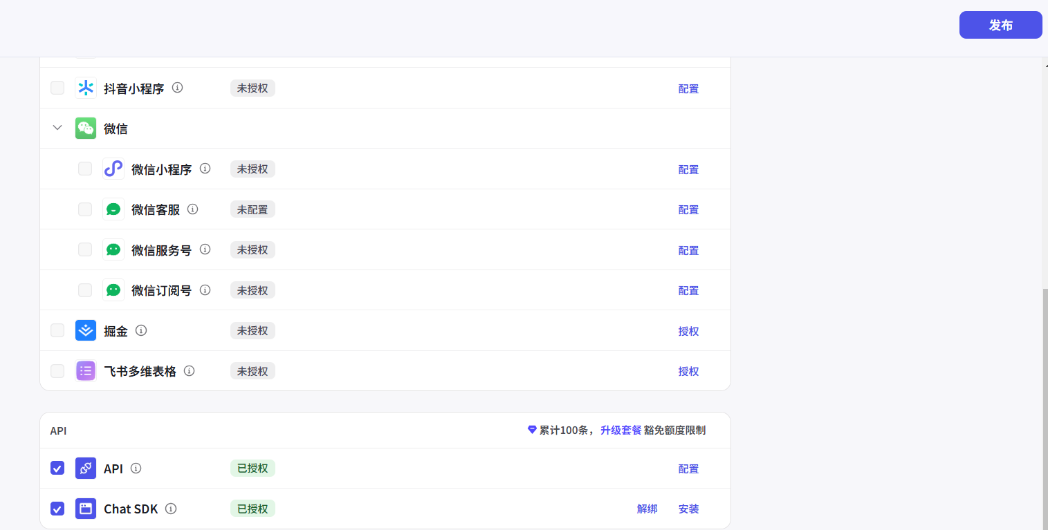Click the 已授权 badge on API row
This screenshot has width=1048, height=530.
252,468
